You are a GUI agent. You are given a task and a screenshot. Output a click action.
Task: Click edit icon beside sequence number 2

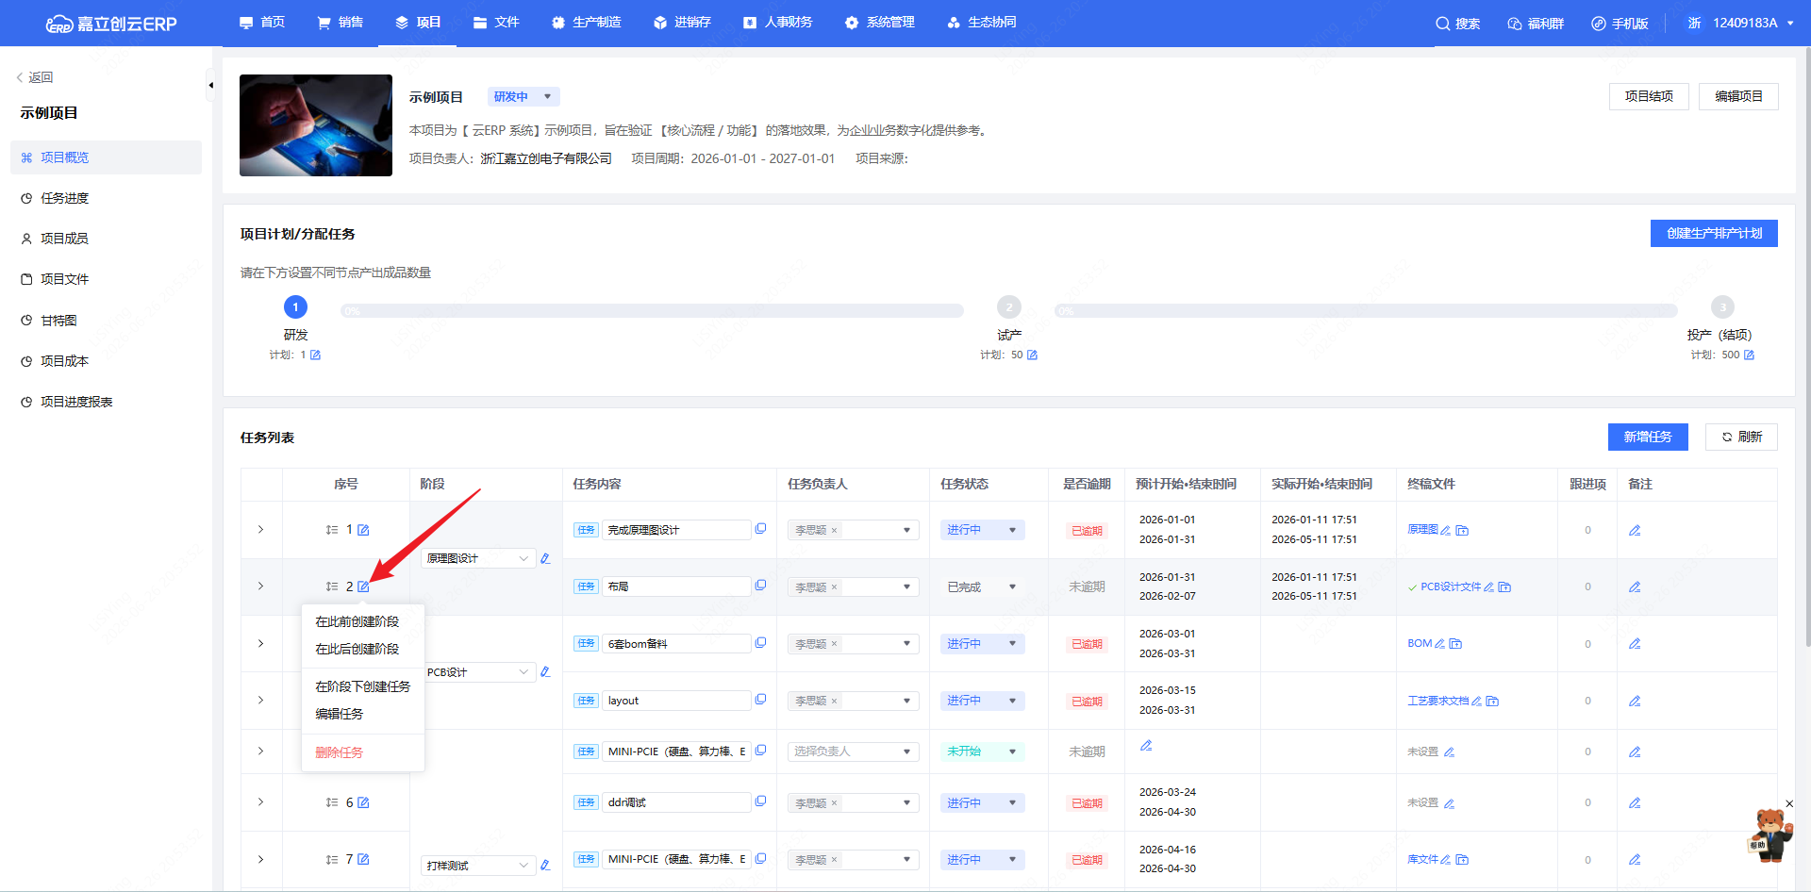[x=363, y=586]
